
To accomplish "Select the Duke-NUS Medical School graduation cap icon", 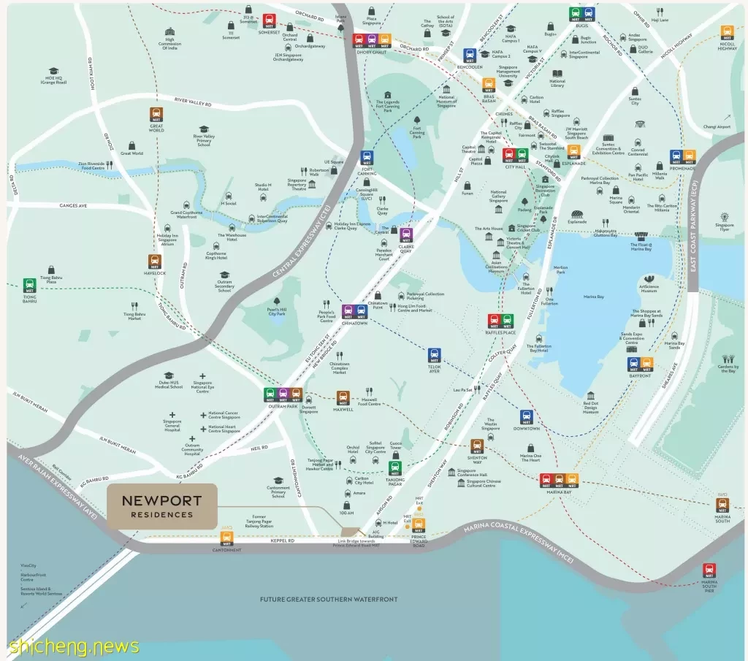I will click(169, 376).
